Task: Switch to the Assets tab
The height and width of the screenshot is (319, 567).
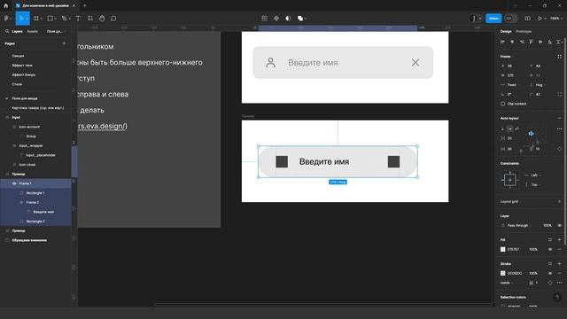Action: [32, 32]
